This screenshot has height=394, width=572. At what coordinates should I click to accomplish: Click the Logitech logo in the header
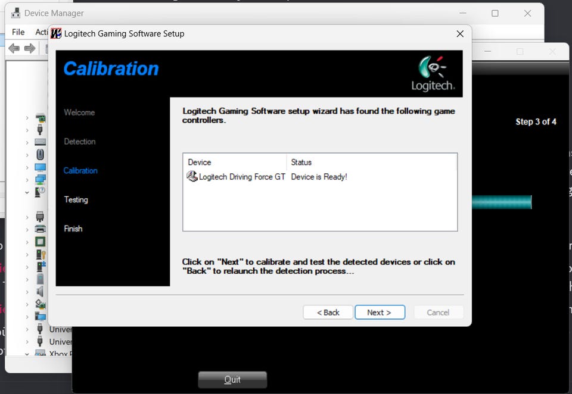(x=433, y=74)
